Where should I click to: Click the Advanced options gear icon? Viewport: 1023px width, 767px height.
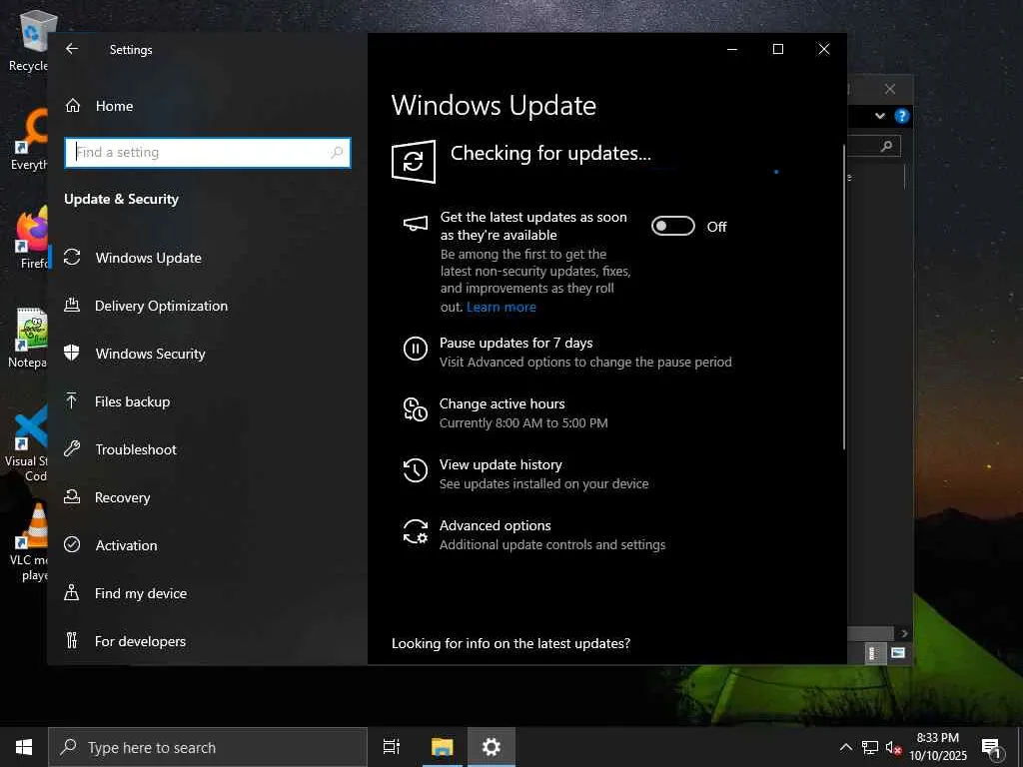click(x=415, y=531)
